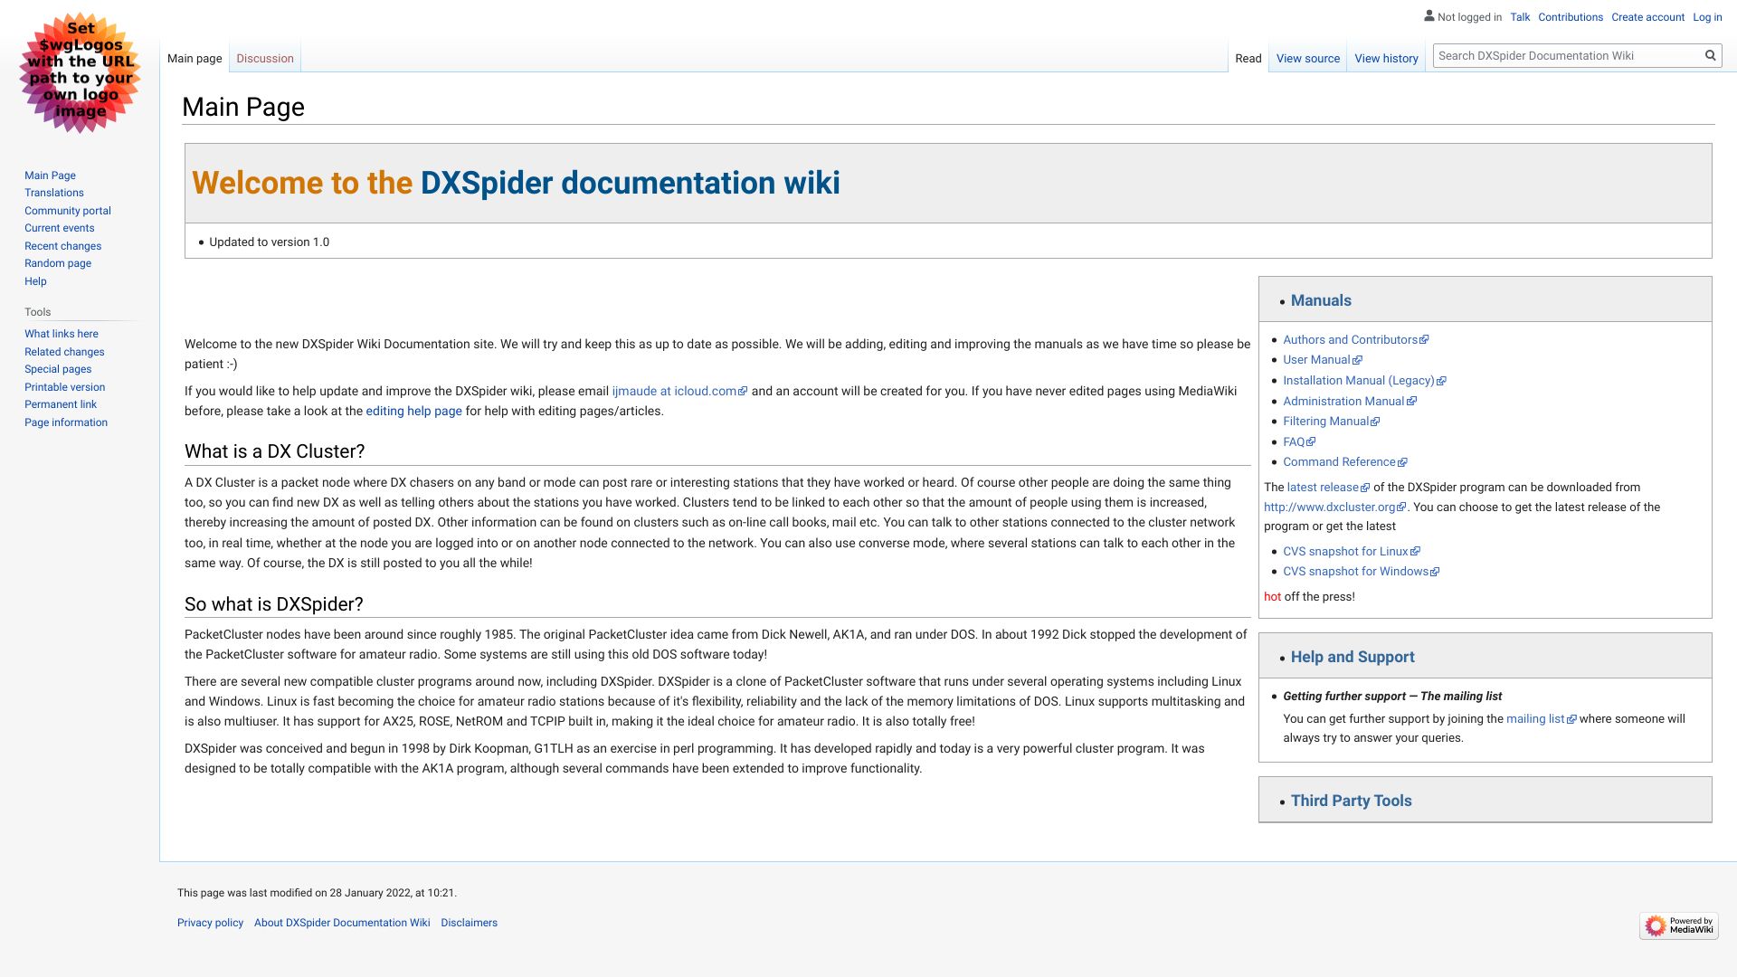The image size is (1737, 977).
Task: Click Create account link
Action: click(1647, 17)
